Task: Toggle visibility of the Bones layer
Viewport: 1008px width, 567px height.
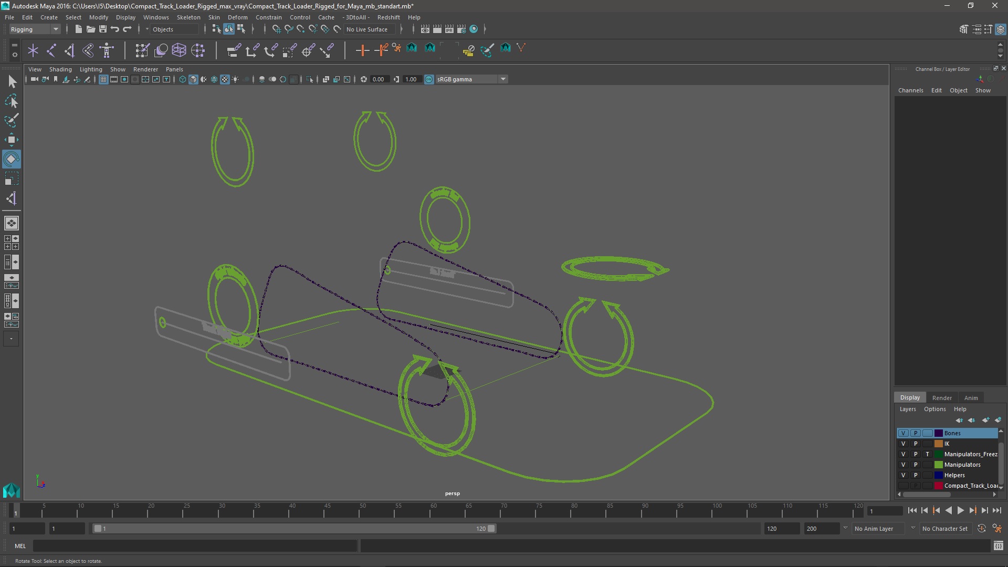Action: (903, 433)
